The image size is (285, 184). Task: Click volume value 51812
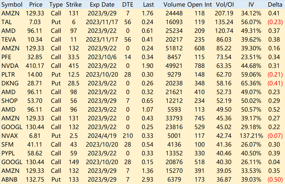pos(174,48)
